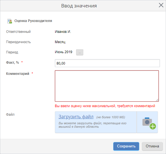Image resolution: width=166 pixels, height=154 pixels.
Task: Click the red comment-required error message
Action: point(105,106)
